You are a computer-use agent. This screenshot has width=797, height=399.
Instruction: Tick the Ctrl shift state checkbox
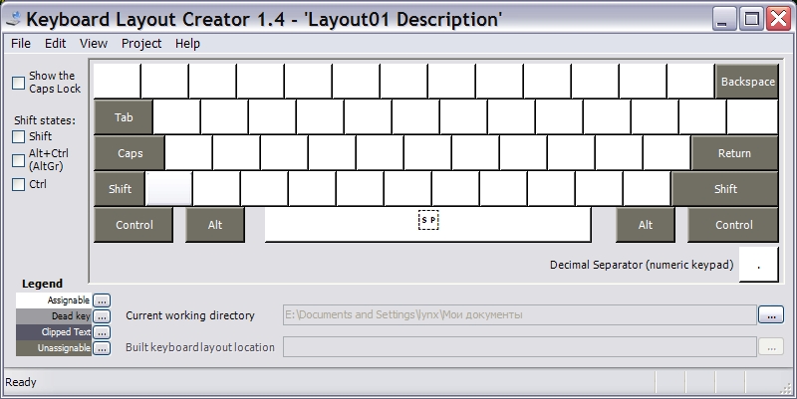pos(19,184)
